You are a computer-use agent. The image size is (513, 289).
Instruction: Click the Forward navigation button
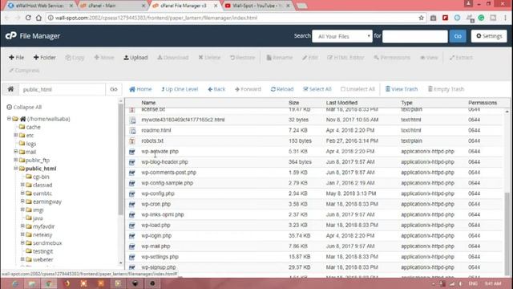coord(248,89)
